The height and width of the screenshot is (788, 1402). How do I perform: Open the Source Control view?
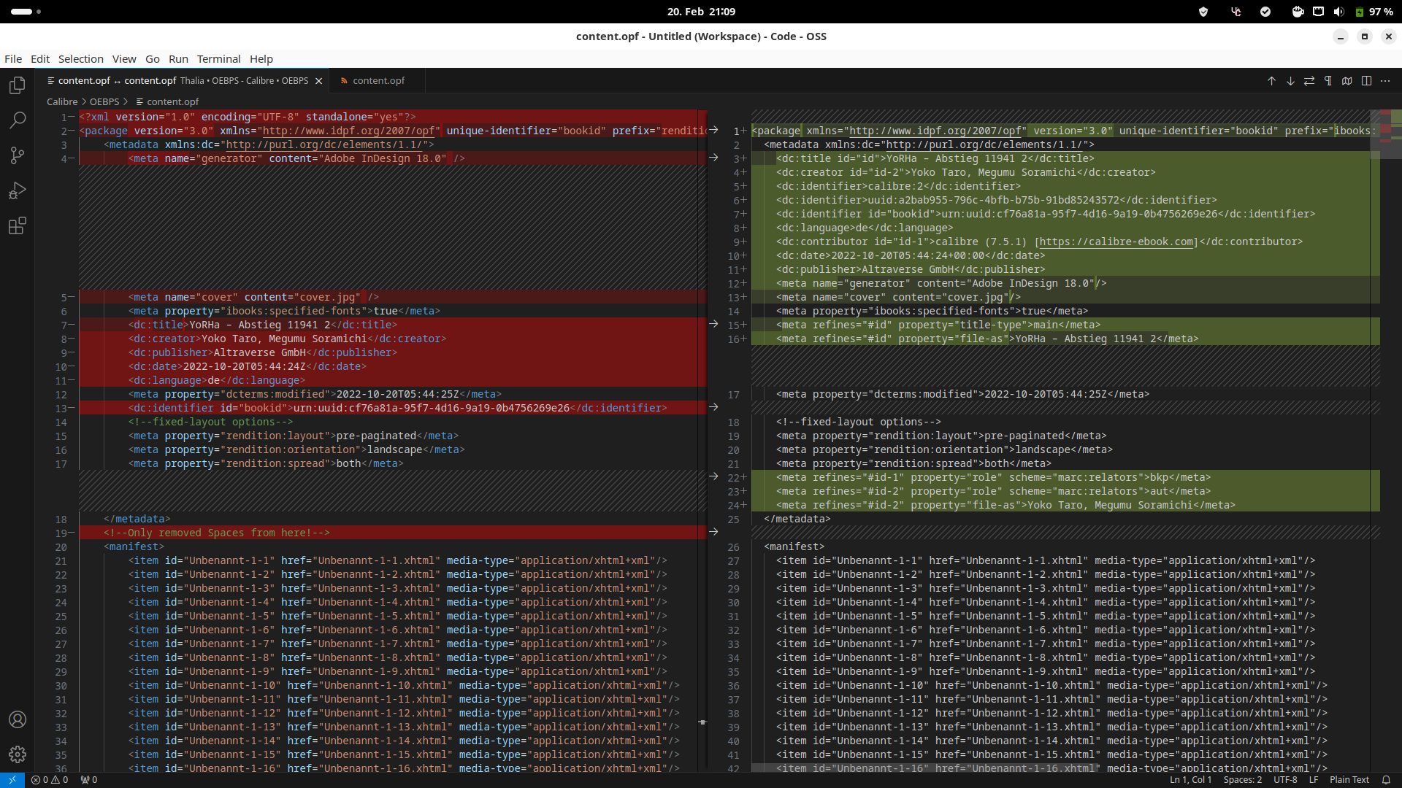pos(18,155)
